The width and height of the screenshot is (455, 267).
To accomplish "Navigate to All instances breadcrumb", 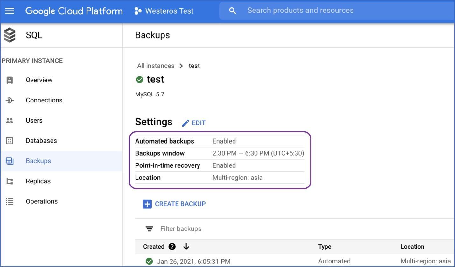I will [x=156, y=66].
